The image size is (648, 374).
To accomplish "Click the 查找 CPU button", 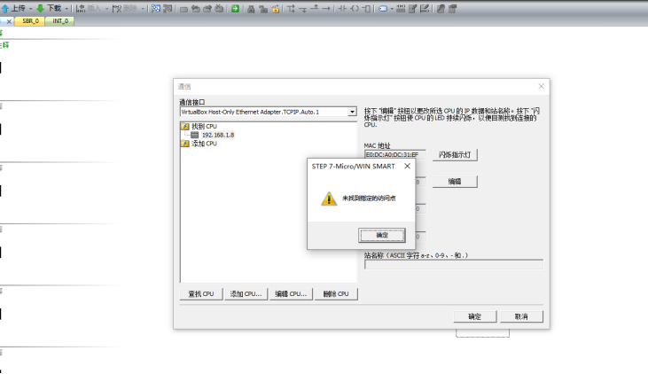I will pyautogui.click(x=201, y=294).
